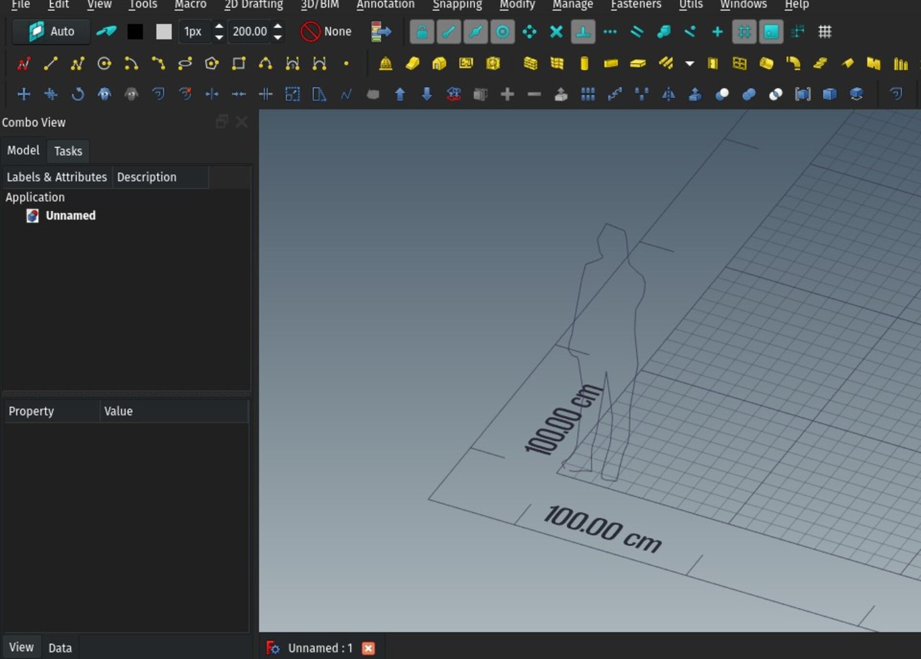Toggle Snap Parallel
The height and width of the screenshot is (659, 921).
point(637,32)
